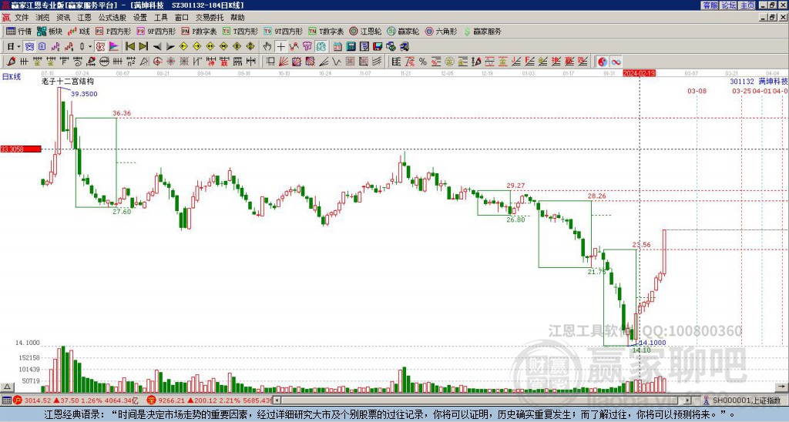Screen dimensions: 789x422
Task: Open the 江恩轮 tool
Action: 365,31
